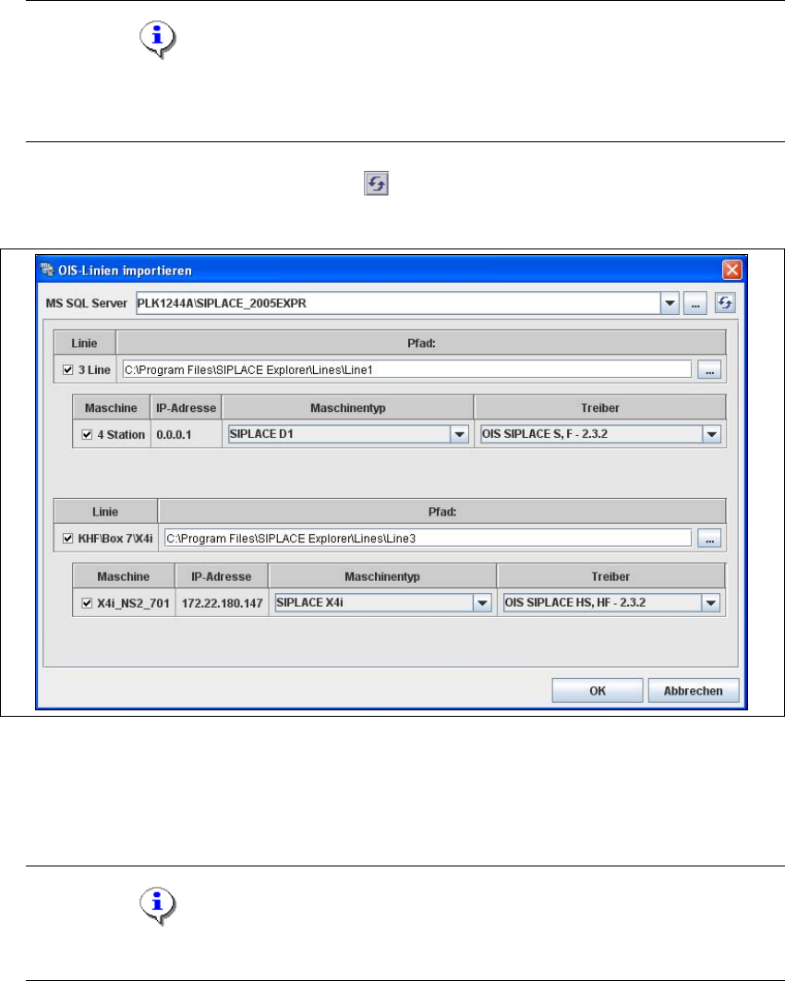Click the Line3 path input field

click(428, 538)
